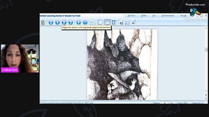Click the file path in the status bar

(66, 103)
